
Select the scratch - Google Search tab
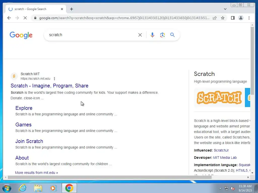click(x=36, y=9)
